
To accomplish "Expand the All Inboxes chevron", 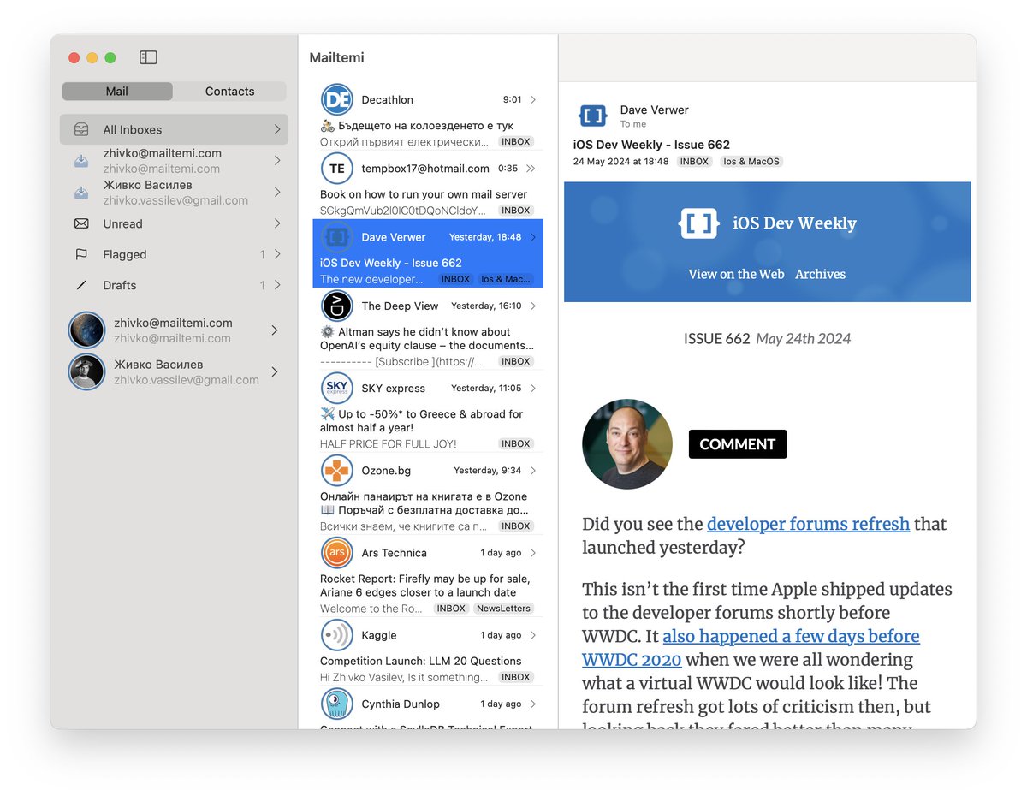I will tap(277, 129).
